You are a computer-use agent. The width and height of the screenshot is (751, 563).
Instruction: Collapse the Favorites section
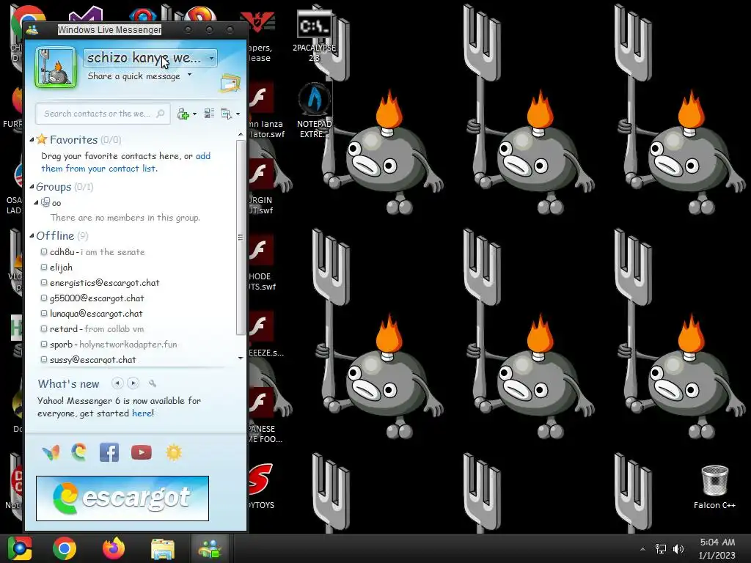coord(32,140)
